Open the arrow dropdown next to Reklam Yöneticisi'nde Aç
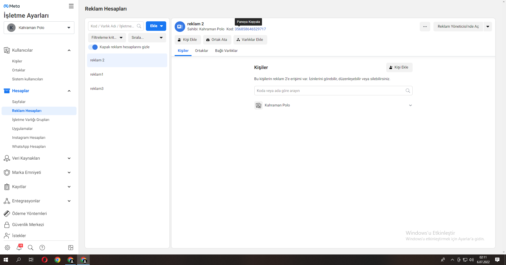 point(488,27)
